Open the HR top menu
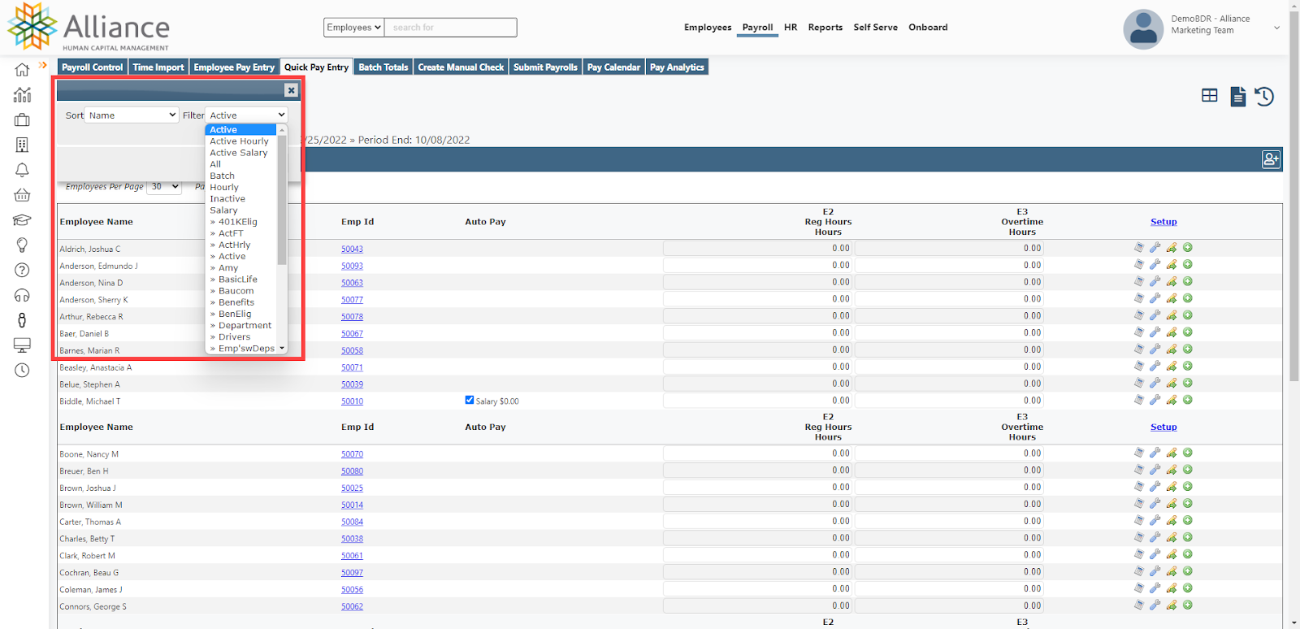 click(x=791, y=28)
